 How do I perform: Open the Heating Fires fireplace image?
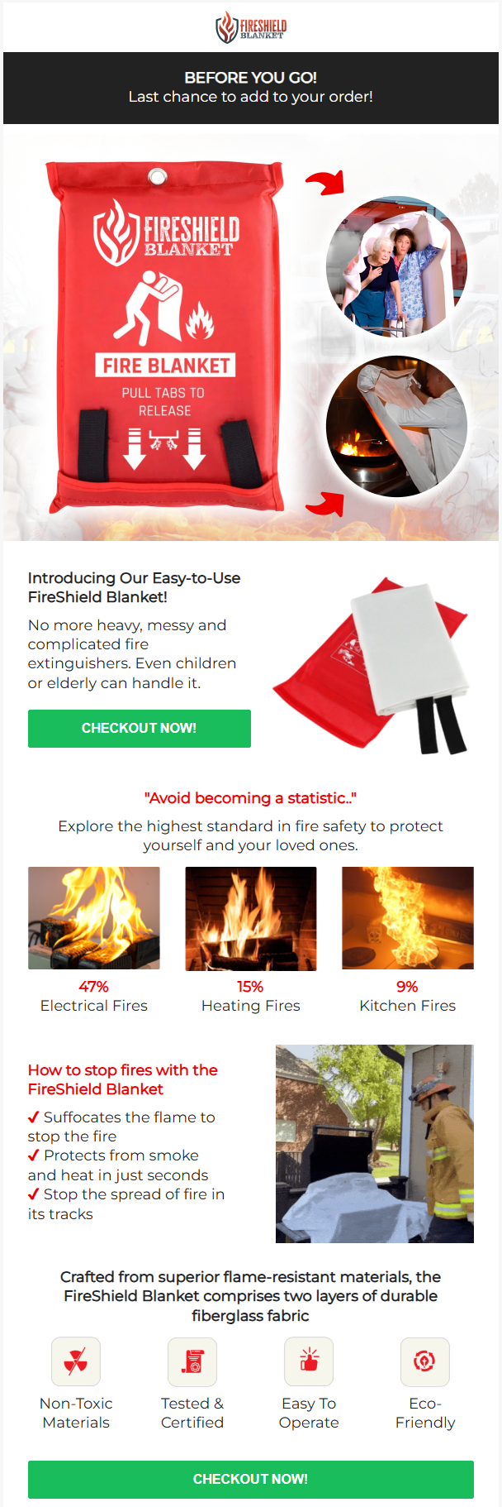(251, 918)
